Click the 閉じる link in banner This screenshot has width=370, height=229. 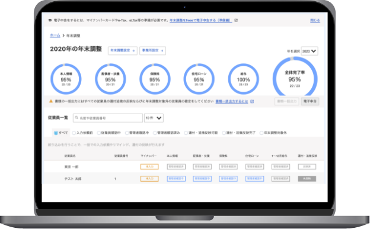coord(315,21)
